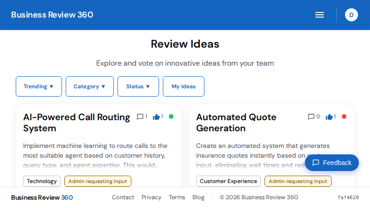Click AI-Powered Call Routing description text

(x=95, y=155)
